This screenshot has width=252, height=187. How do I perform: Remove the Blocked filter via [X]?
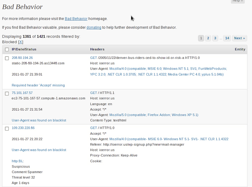21,42
